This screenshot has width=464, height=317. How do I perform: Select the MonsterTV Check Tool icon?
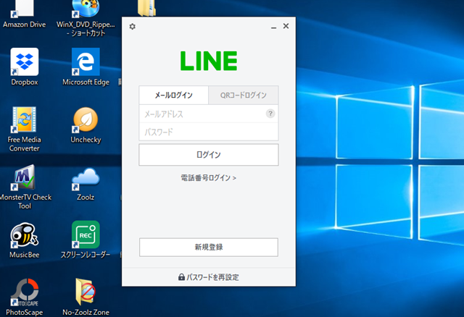pyautogui.click(x=24, y=177)
